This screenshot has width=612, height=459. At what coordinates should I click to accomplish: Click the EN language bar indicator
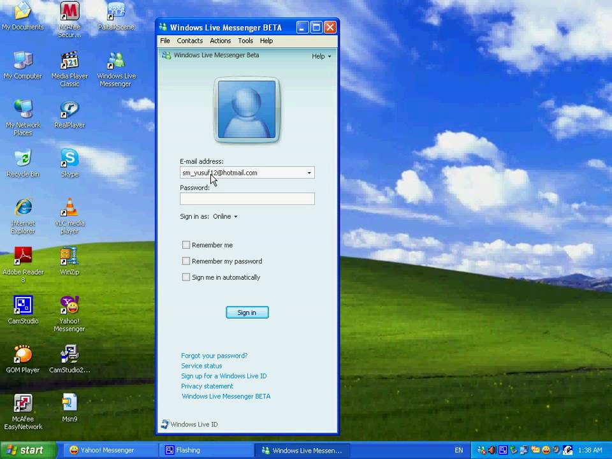pos(459,450)
